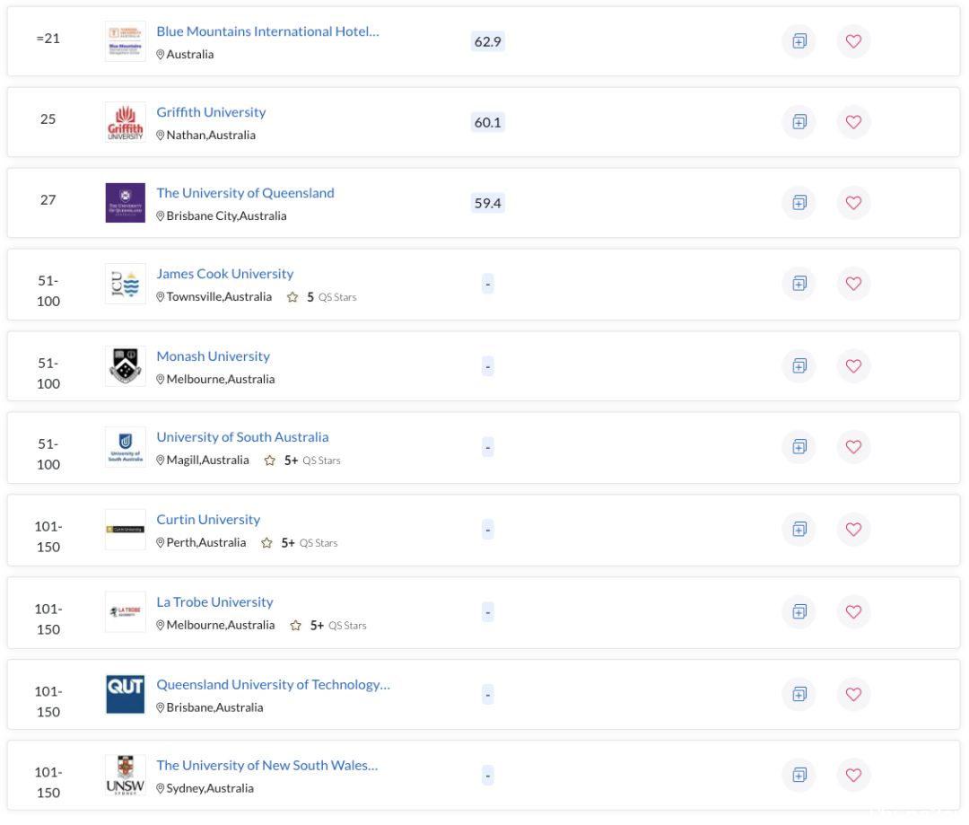The image size is (969, 825).
Task: Click heart icon for Griffith University
Action: point(853,122)
